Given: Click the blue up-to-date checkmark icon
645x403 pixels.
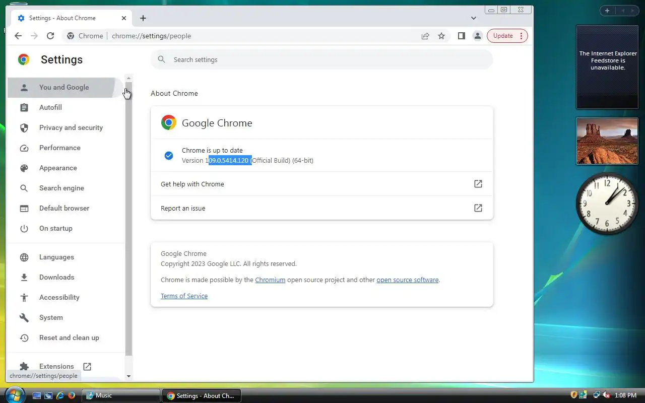Looking at the screenshot, I should pos(169,155).
